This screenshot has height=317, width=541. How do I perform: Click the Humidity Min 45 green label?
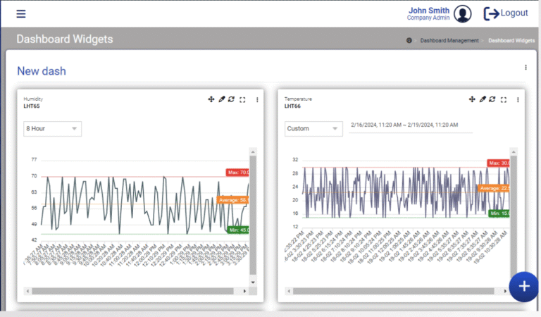pyautogui.click(x=238, y=230)
